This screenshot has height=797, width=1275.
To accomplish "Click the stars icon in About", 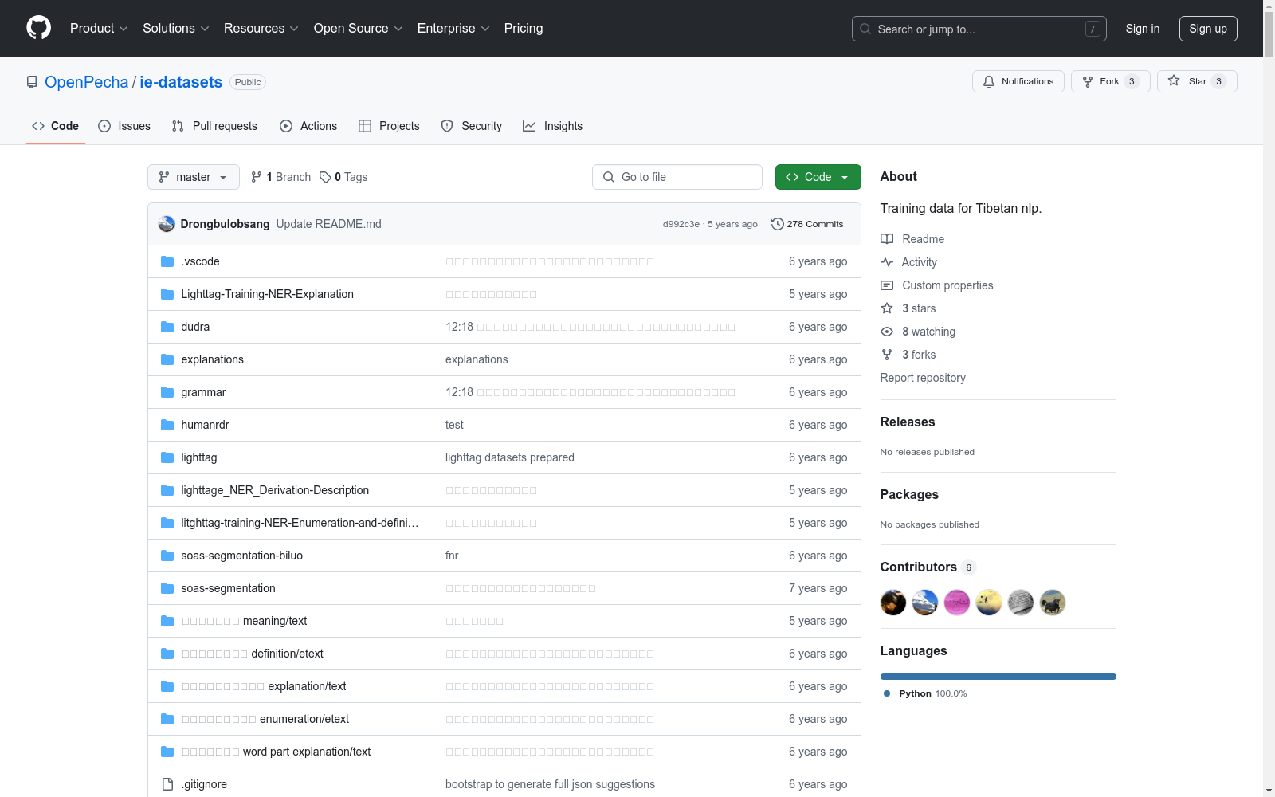I will pos(887,308).
